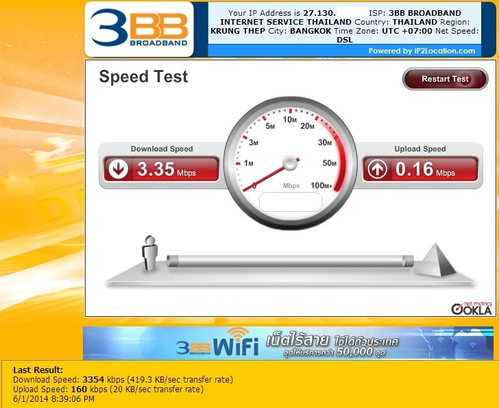Click the Restart Test button
499x408 pixels.
pyautogui.click(x=445, y=79)
